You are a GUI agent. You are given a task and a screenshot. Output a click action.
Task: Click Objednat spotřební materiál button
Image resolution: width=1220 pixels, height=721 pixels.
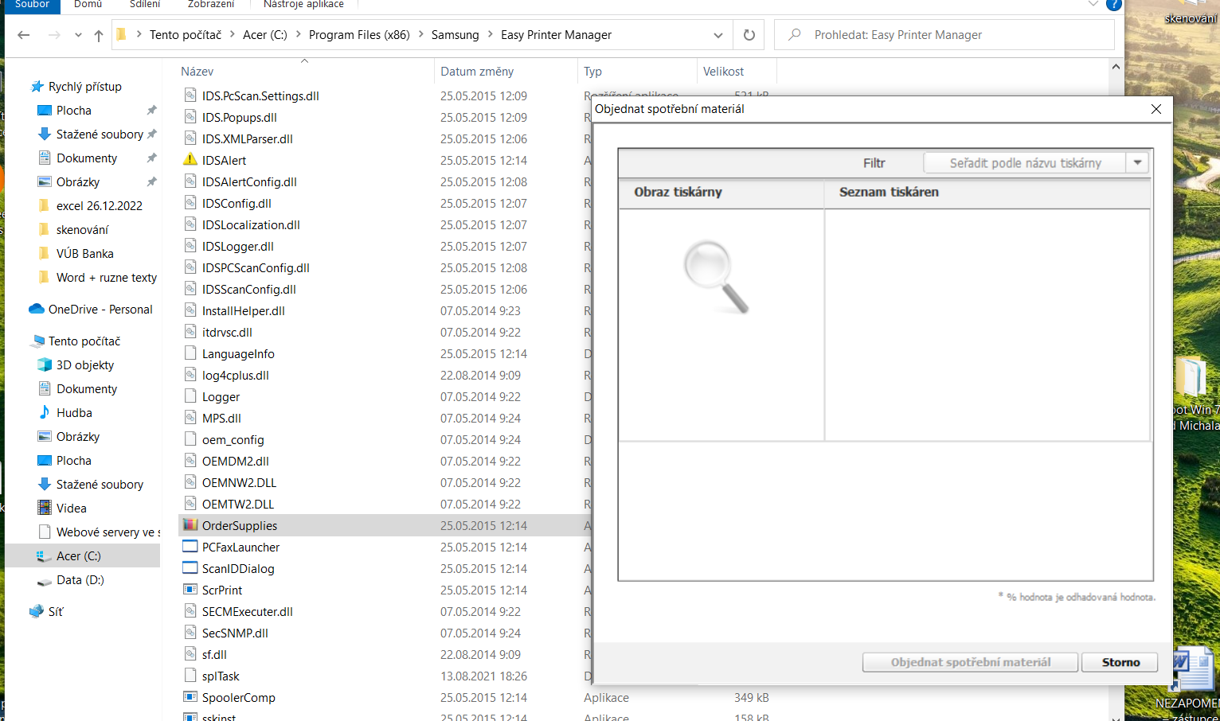tap(971, 662)
